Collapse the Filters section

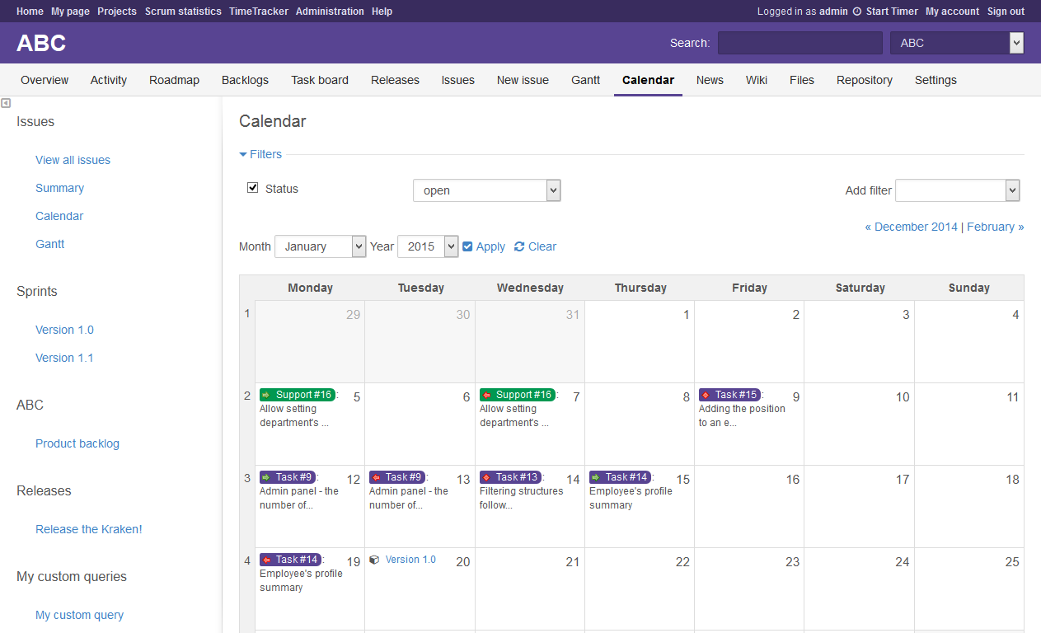(x=260, y=154)
